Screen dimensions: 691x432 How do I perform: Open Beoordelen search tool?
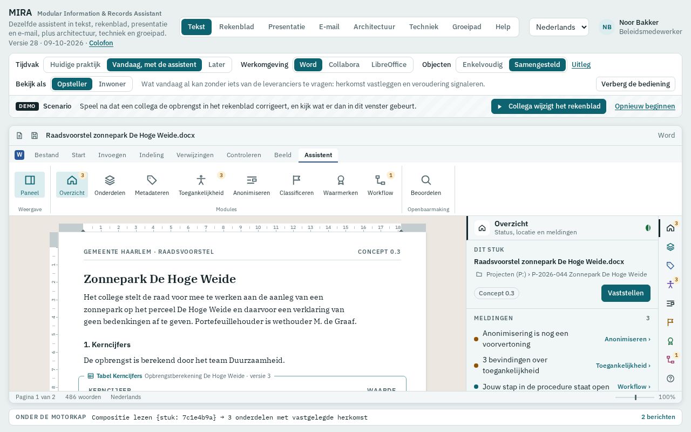tap(426, 185)
